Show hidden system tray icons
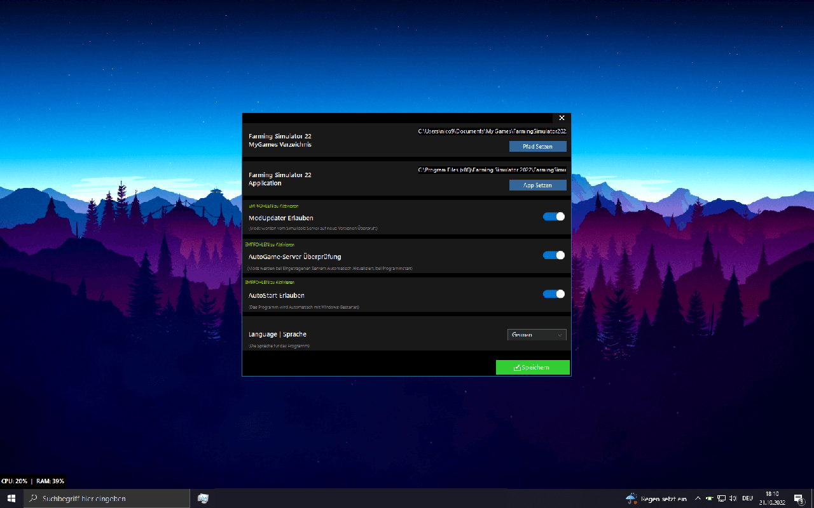This screenshot has height=508, width=814. click(698, 498)
